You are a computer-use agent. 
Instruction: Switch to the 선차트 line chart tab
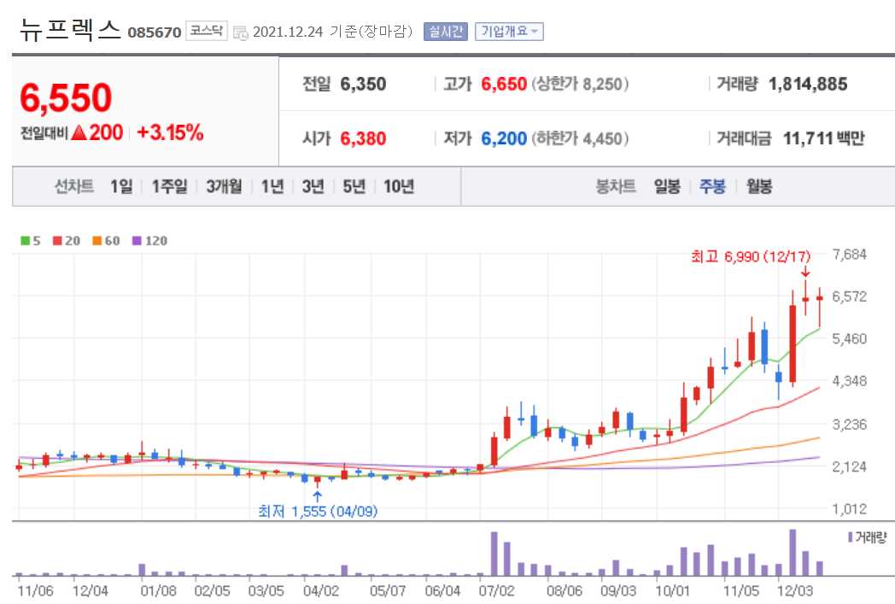(75, 186)
